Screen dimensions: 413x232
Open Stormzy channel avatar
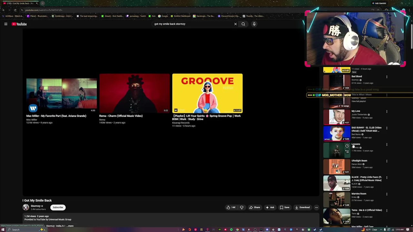[x=26, y=207]
